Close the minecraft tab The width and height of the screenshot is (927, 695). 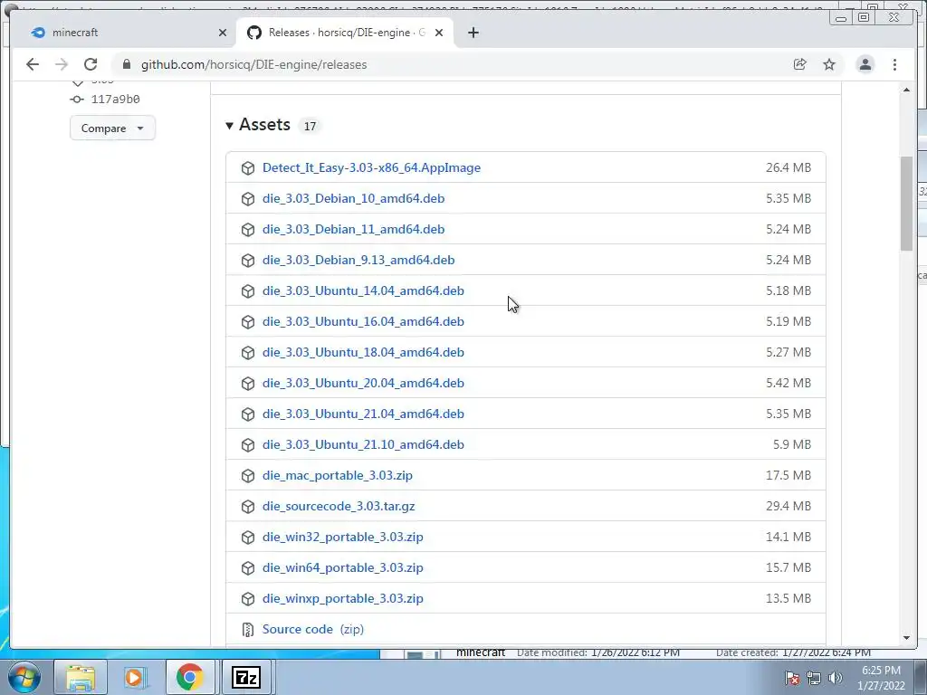pyautogui.click(x=223, y=33)
